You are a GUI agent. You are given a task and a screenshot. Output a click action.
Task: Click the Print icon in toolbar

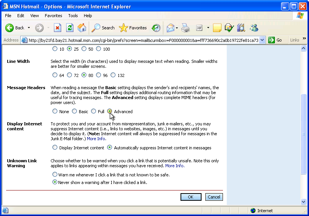coord(185,28)
